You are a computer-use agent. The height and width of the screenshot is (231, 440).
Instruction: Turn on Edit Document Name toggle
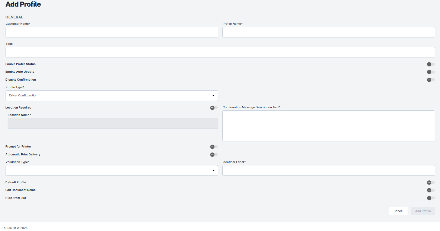[431, 190]
